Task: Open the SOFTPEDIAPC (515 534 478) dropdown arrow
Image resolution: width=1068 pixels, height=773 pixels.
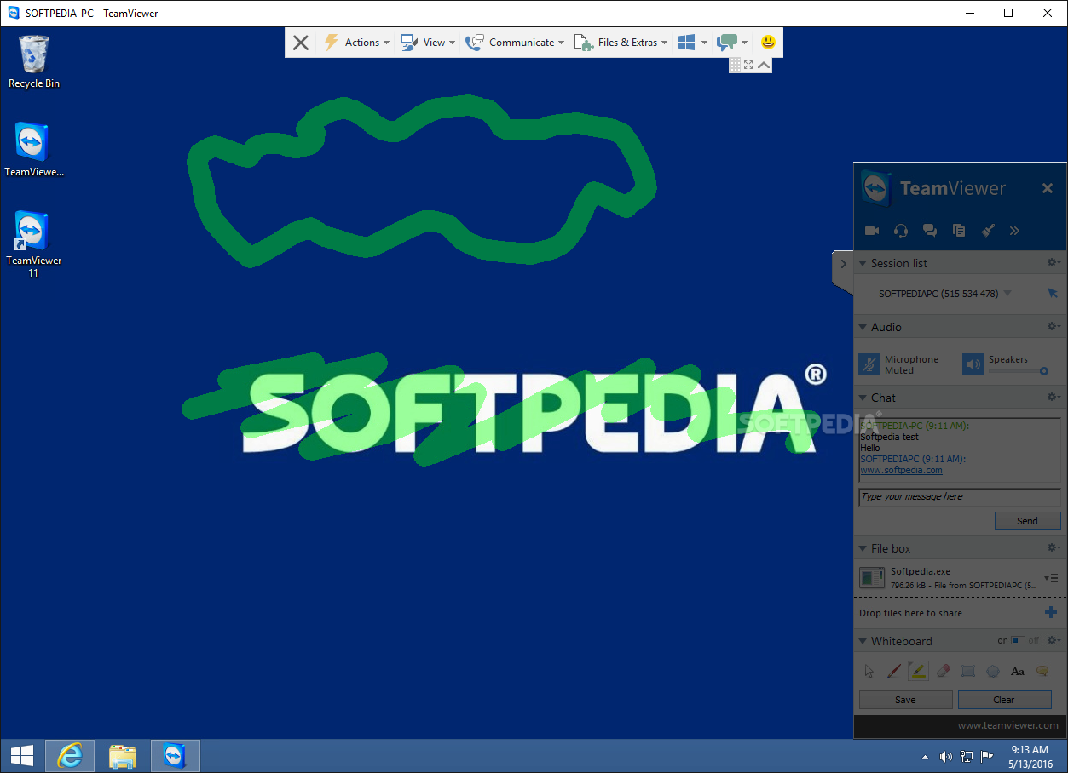Action: pos(1007,294)
